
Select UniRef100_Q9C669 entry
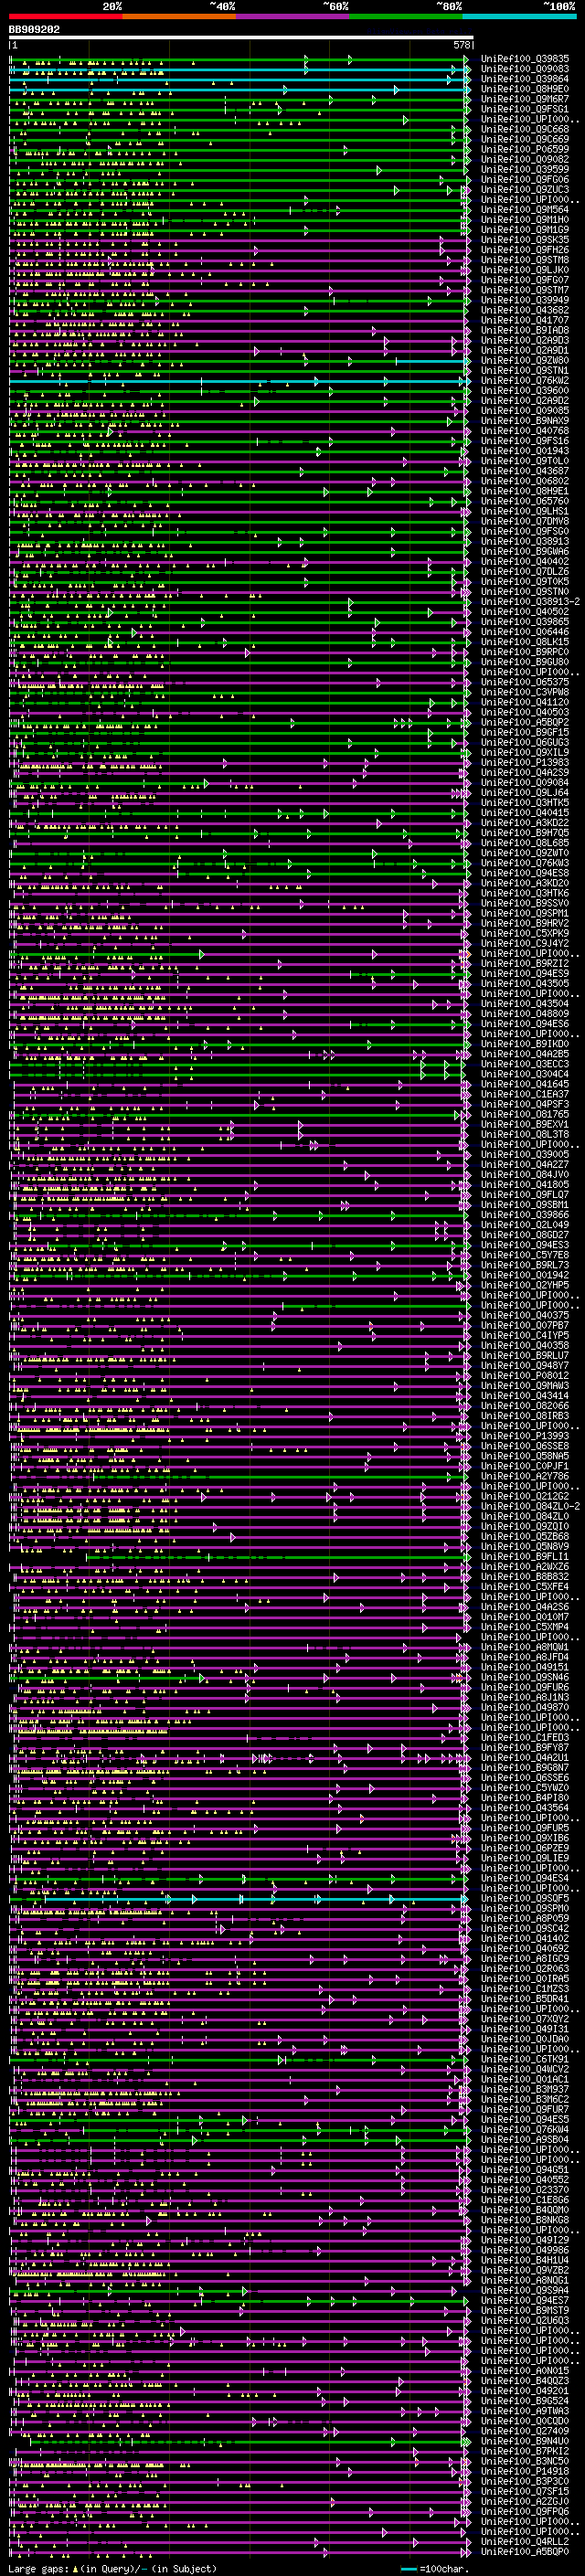tap(525, 139)
